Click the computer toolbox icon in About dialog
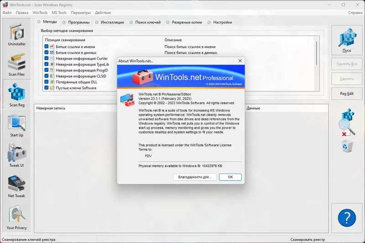 [127, 100]
